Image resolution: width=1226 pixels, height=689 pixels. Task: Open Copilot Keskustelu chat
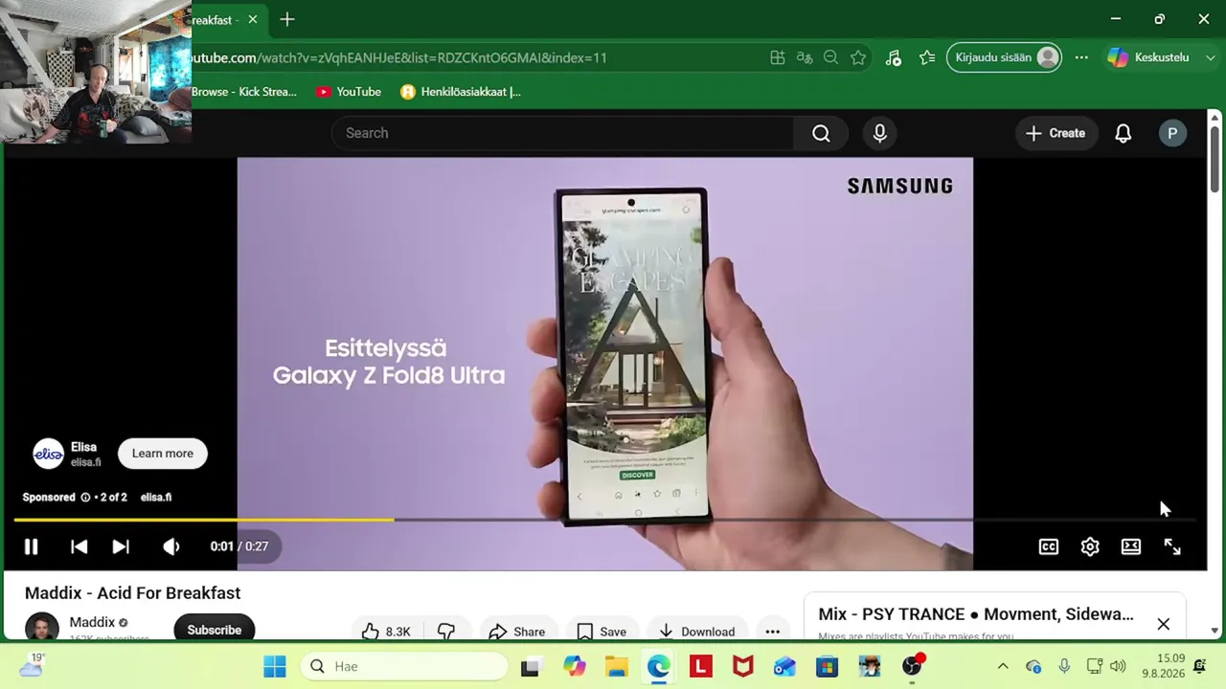1149,57
